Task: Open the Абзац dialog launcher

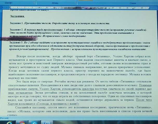Action: pyautogui.click(x=75, y=3)
